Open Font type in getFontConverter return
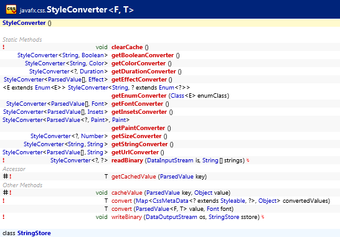 pos(98,104)
